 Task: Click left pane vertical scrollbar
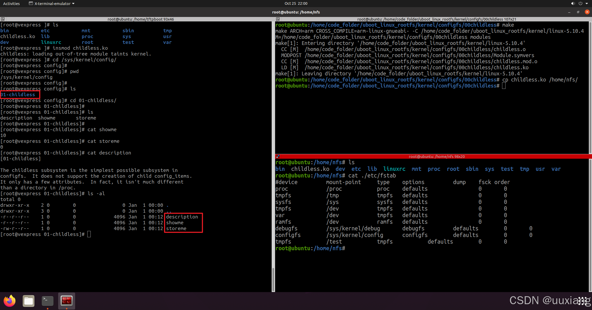tap(273, 279)
